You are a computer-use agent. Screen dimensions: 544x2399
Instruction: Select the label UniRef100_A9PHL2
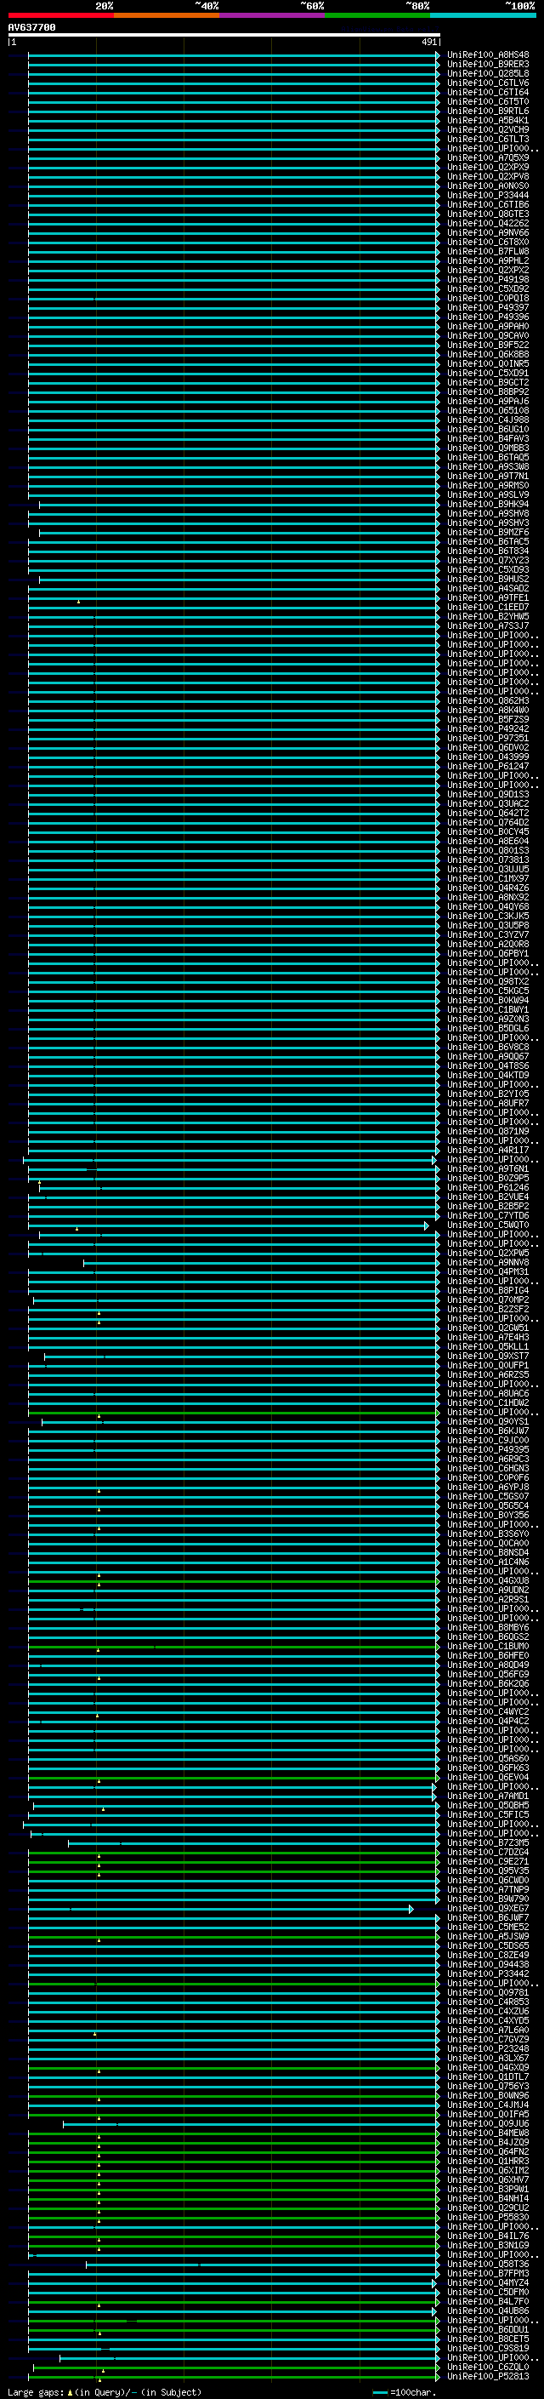[488, 260]
